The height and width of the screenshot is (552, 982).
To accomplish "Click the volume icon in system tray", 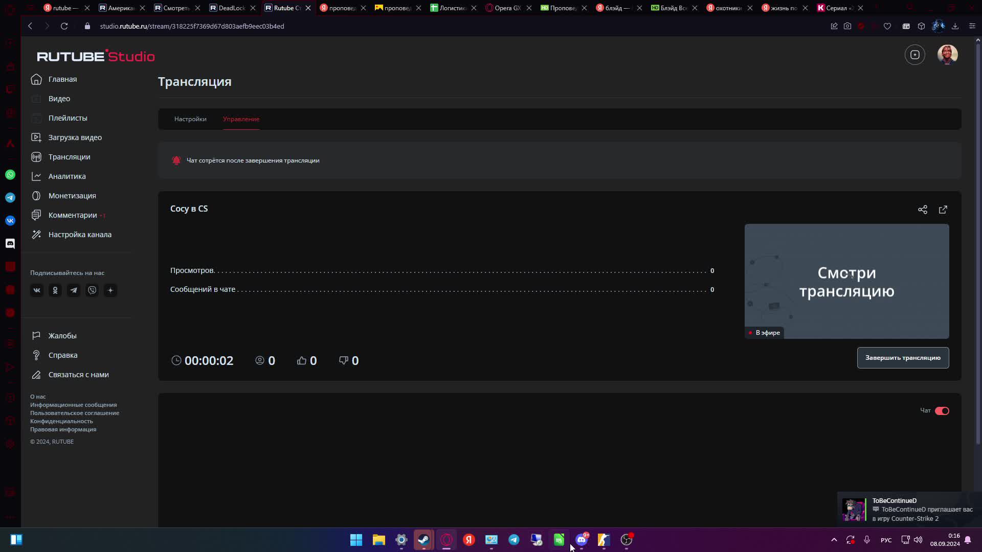I will (x=918, y=540).
